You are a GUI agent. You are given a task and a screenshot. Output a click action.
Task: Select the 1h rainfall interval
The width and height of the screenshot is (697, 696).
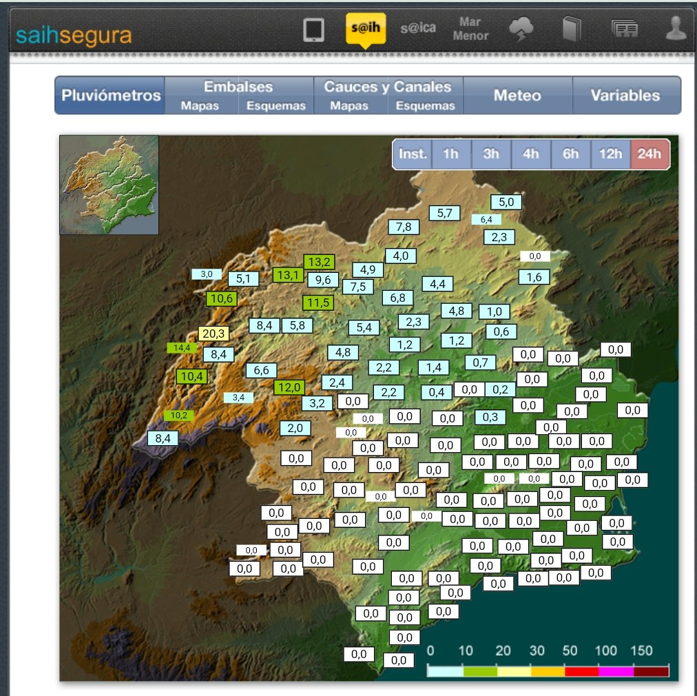(450, 154)
